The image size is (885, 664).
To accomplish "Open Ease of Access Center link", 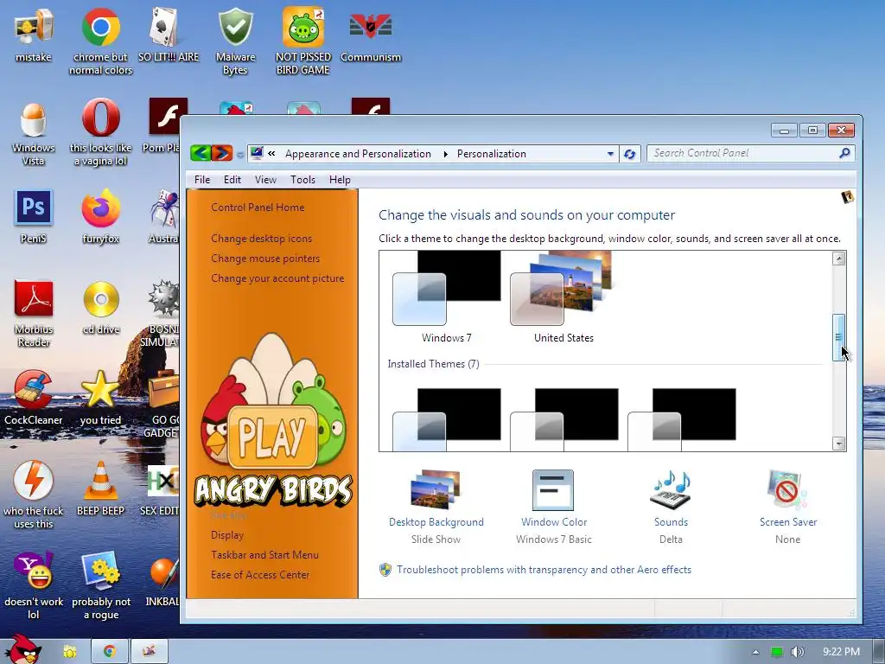I will (x=260, y=575).
